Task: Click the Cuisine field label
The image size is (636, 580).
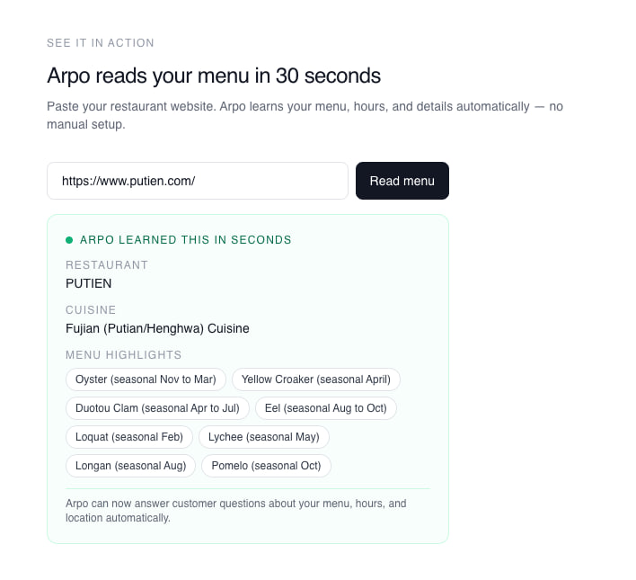Action: click(91, 310)
